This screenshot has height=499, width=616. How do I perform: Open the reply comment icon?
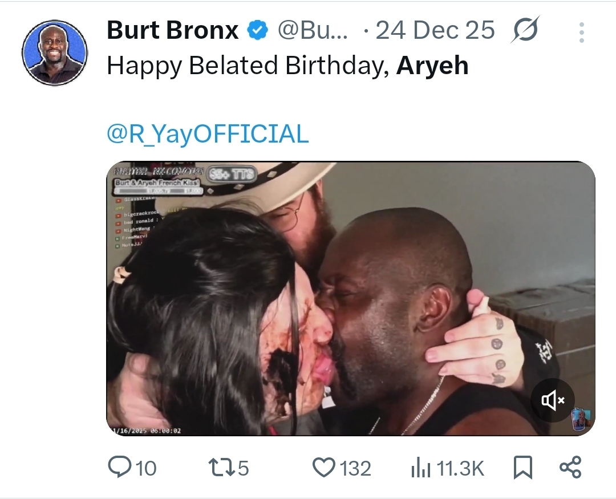[x=119, y=467]
